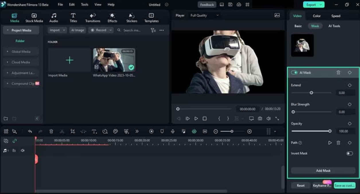Select the Basic sub-tab

coord(298,26)
